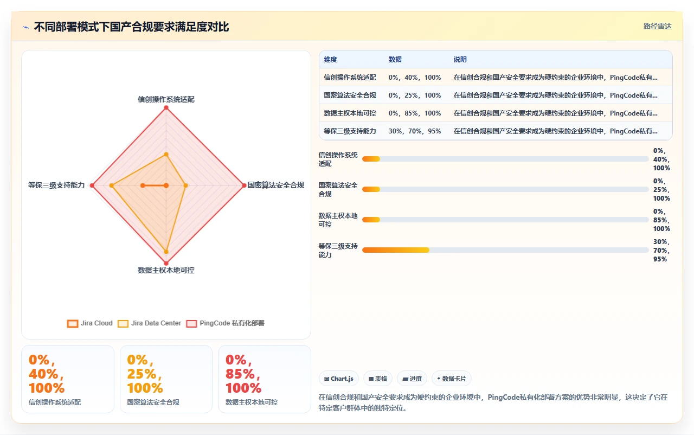Click the 等保三级支持能力 progress bar
Viewport: 694px width, 435px height.
coord(505,250)
